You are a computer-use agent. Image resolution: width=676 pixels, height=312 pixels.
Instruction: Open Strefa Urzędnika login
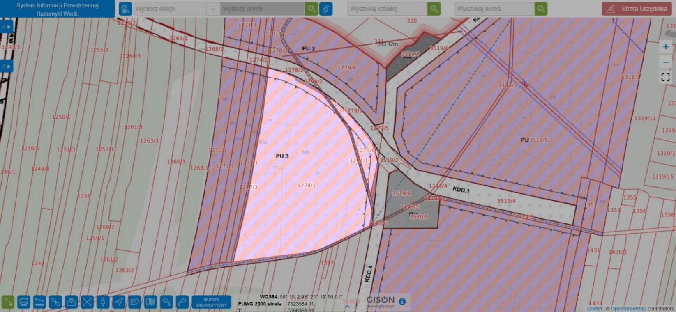coord(637,9)
